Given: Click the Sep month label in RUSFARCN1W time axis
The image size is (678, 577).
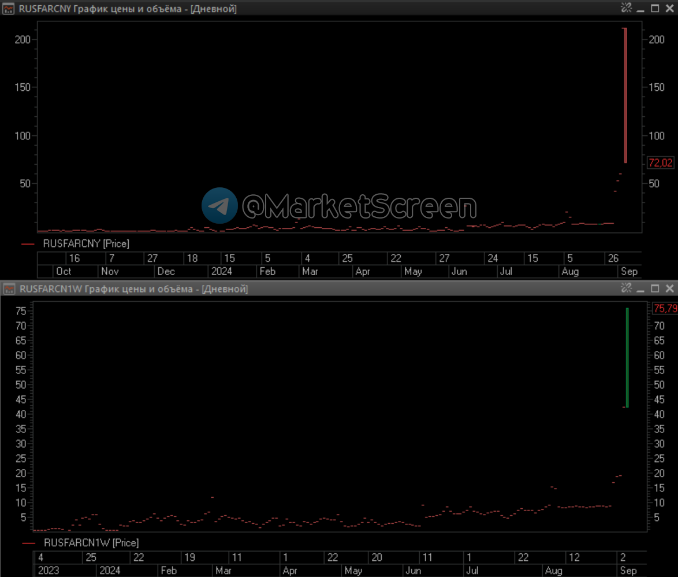Looking at the screenshot, I should tap(628, 571).
